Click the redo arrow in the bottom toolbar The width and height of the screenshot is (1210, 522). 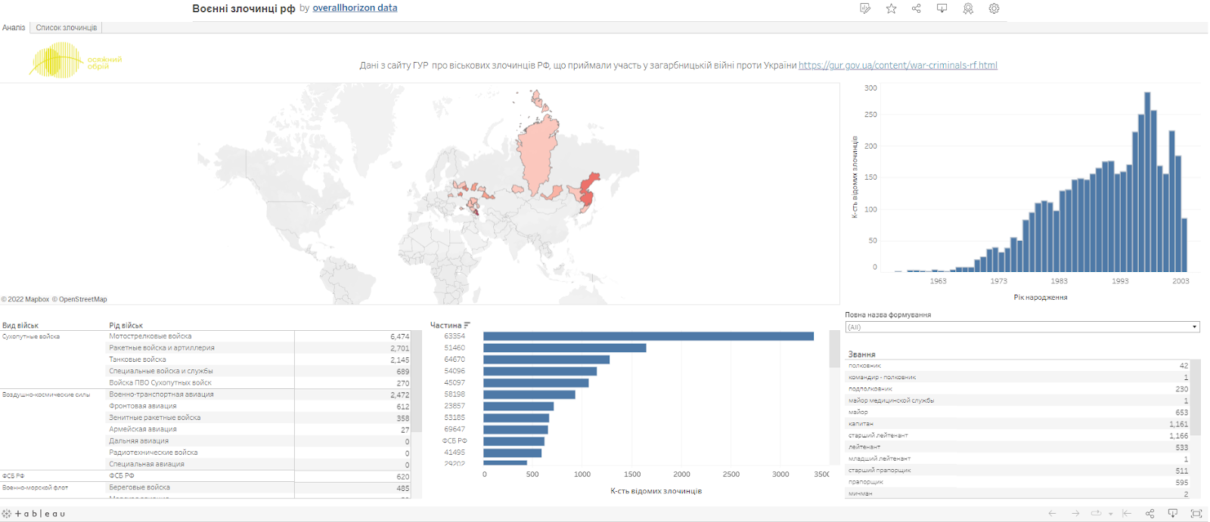(x=1075, y=514)
